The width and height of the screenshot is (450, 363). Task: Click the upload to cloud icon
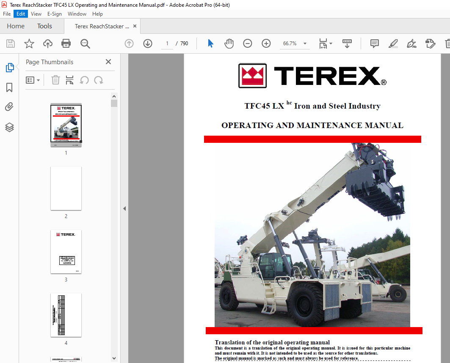point(48,44)
